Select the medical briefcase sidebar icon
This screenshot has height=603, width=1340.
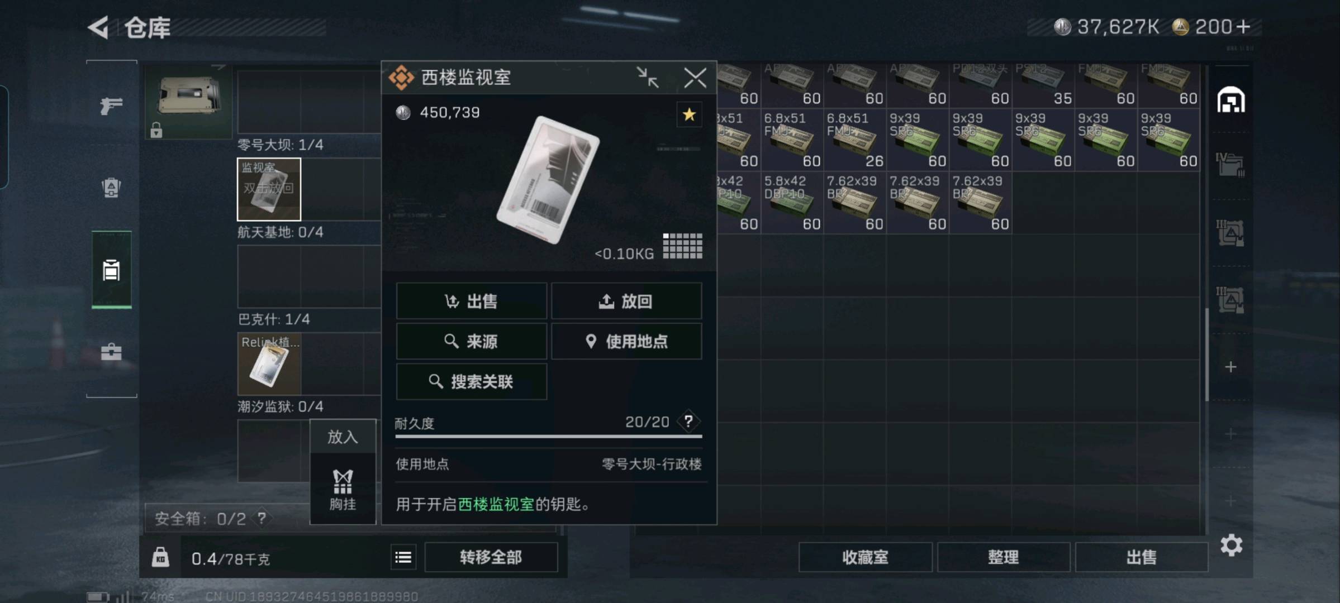(x=111, y=352)
